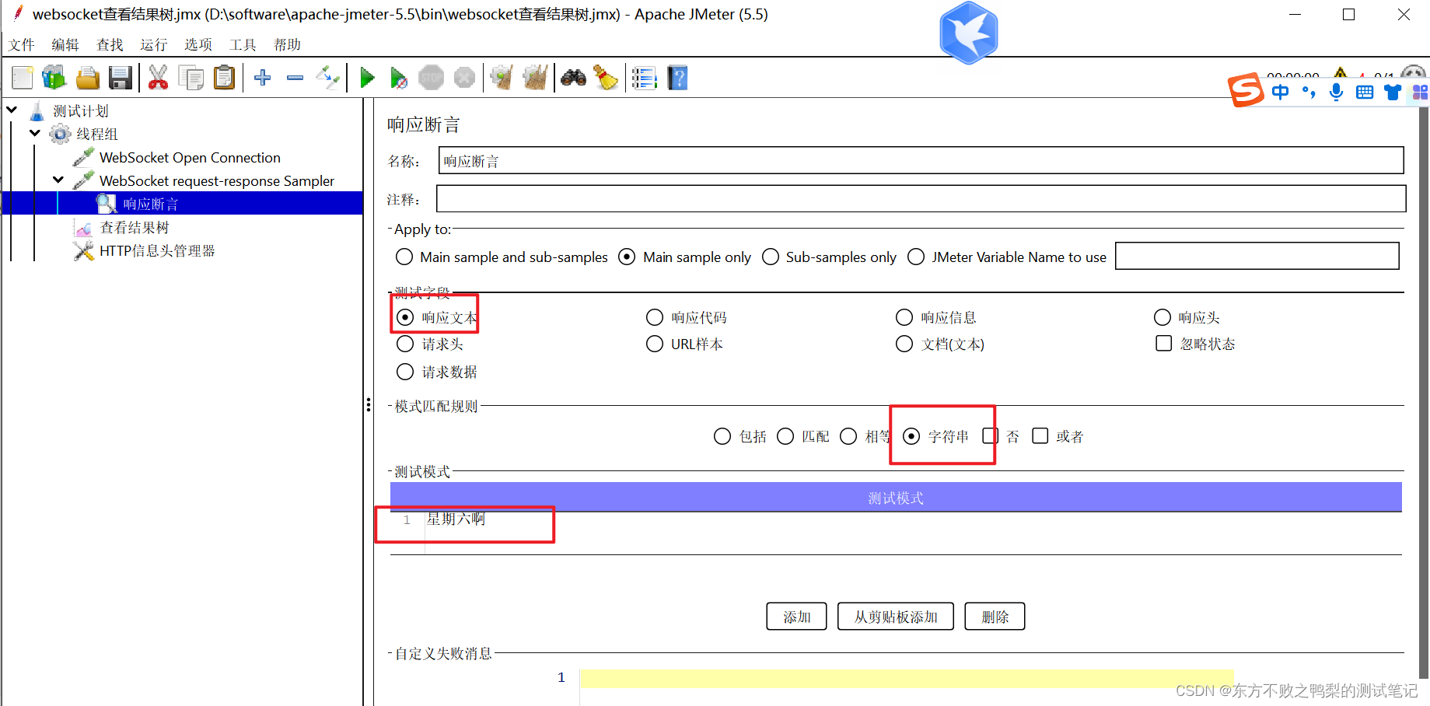Open the 选项 menu
The image size is (1430, 706).
pos(198,44)
